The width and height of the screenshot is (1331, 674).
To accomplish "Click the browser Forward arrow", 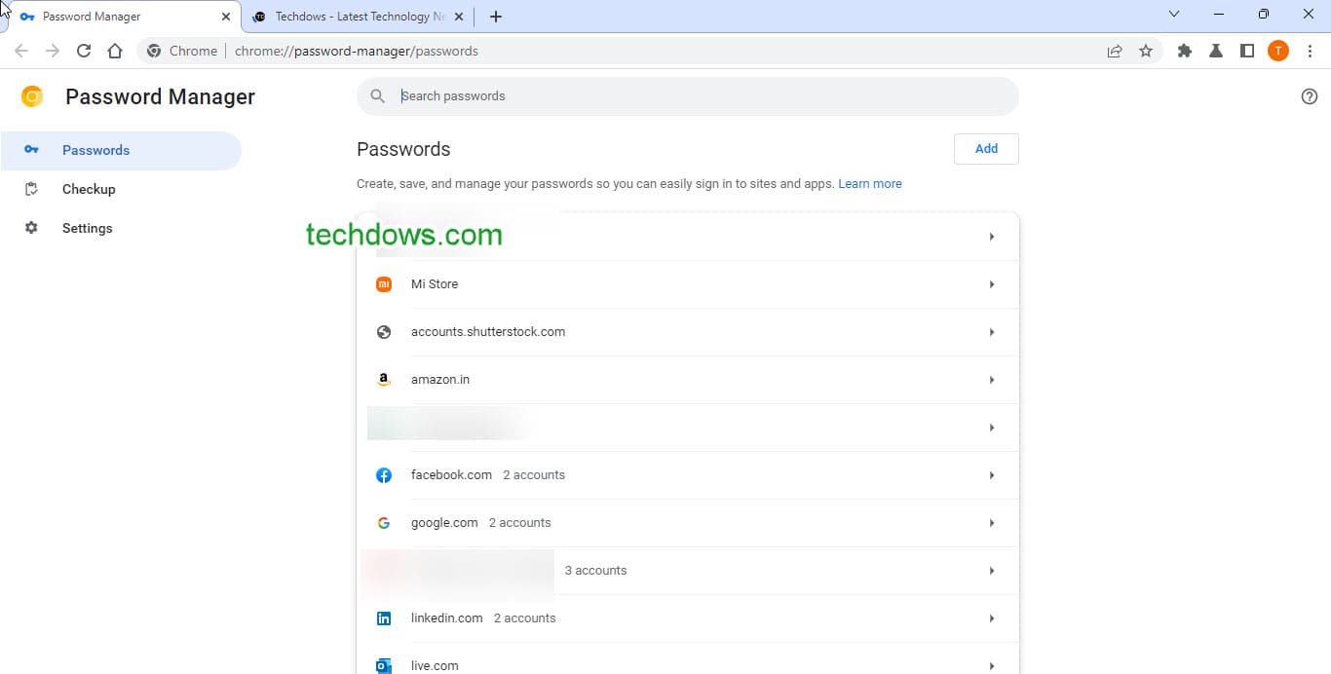I will [x=53, y=51].
